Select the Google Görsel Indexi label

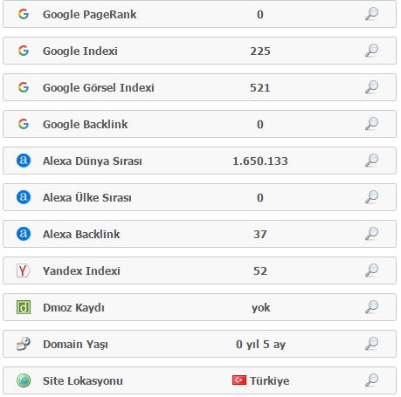click(99, 87)
